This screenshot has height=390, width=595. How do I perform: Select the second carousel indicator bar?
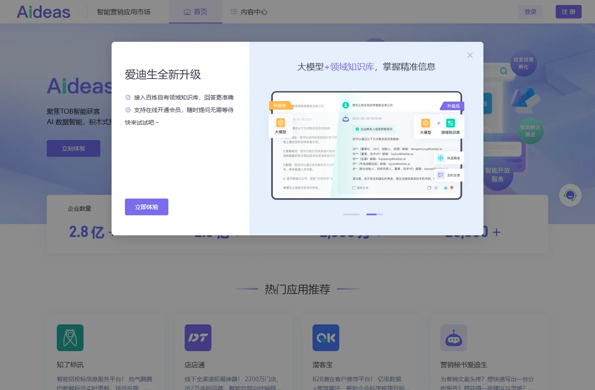click(375, 214)
